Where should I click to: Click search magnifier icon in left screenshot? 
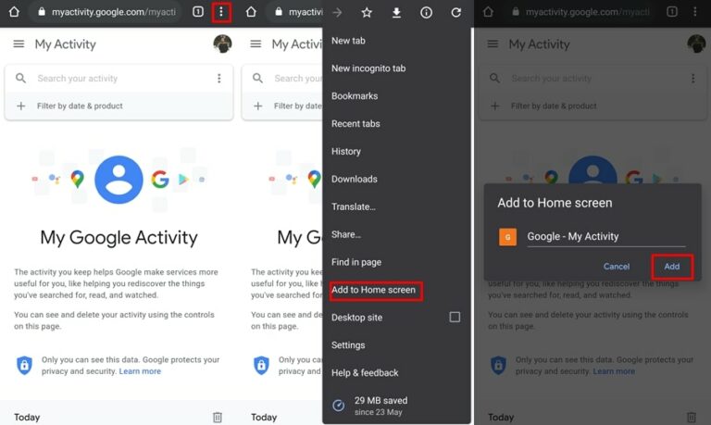click(x=21, y=78)
